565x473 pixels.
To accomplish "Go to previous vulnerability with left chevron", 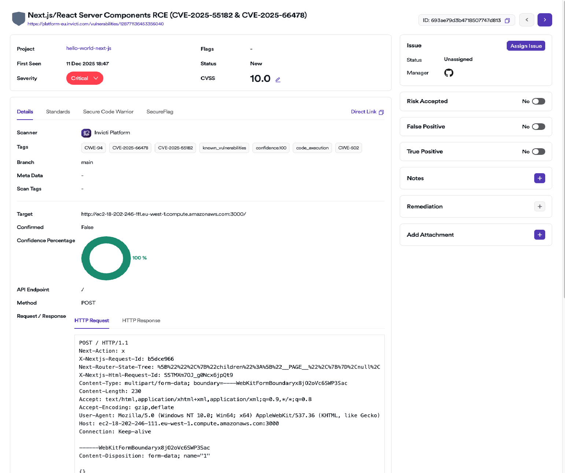I will pos(527,20).
